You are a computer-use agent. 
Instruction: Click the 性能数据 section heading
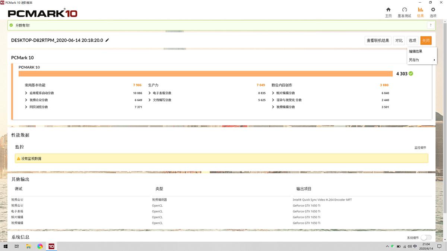(x=20, y=135)
